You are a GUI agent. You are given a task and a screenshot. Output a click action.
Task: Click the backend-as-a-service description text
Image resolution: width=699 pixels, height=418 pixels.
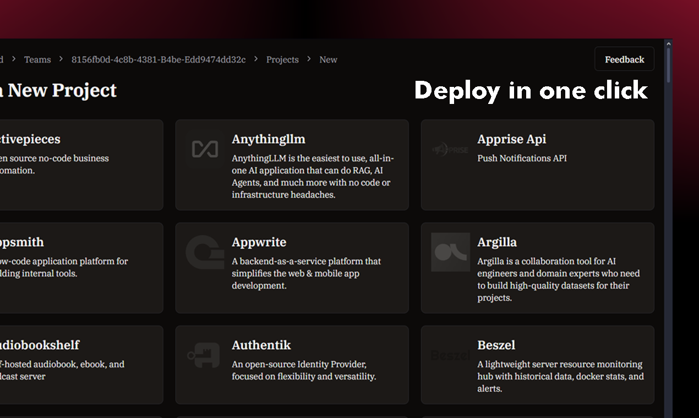tap(307, 273)
